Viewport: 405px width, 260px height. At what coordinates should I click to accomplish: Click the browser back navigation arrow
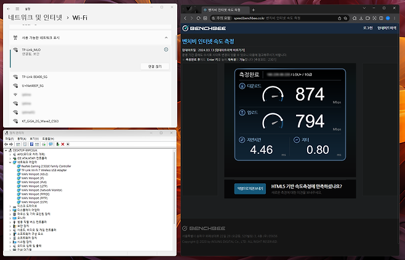(x=185, y=18)
